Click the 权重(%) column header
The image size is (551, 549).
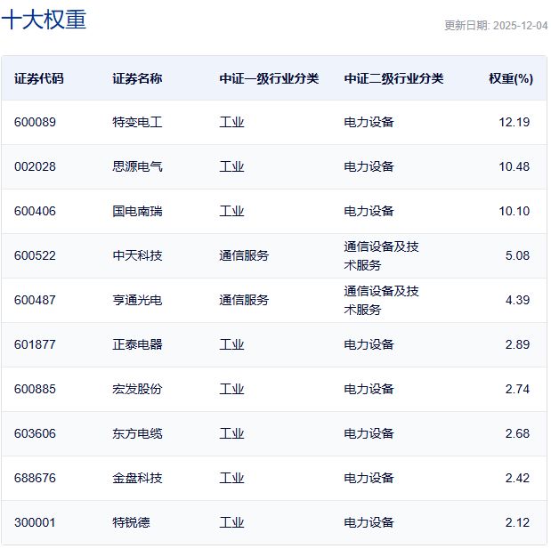(510, 78)
